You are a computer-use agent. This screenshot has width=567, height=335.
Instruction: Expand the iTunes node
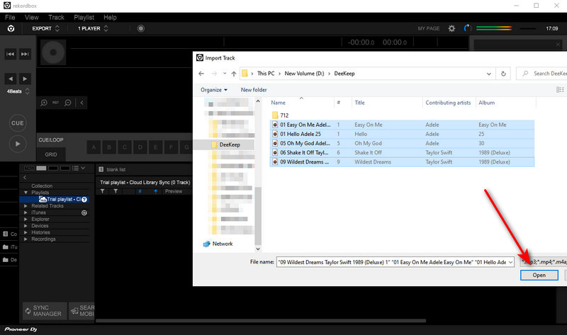(x=26, y=212)
